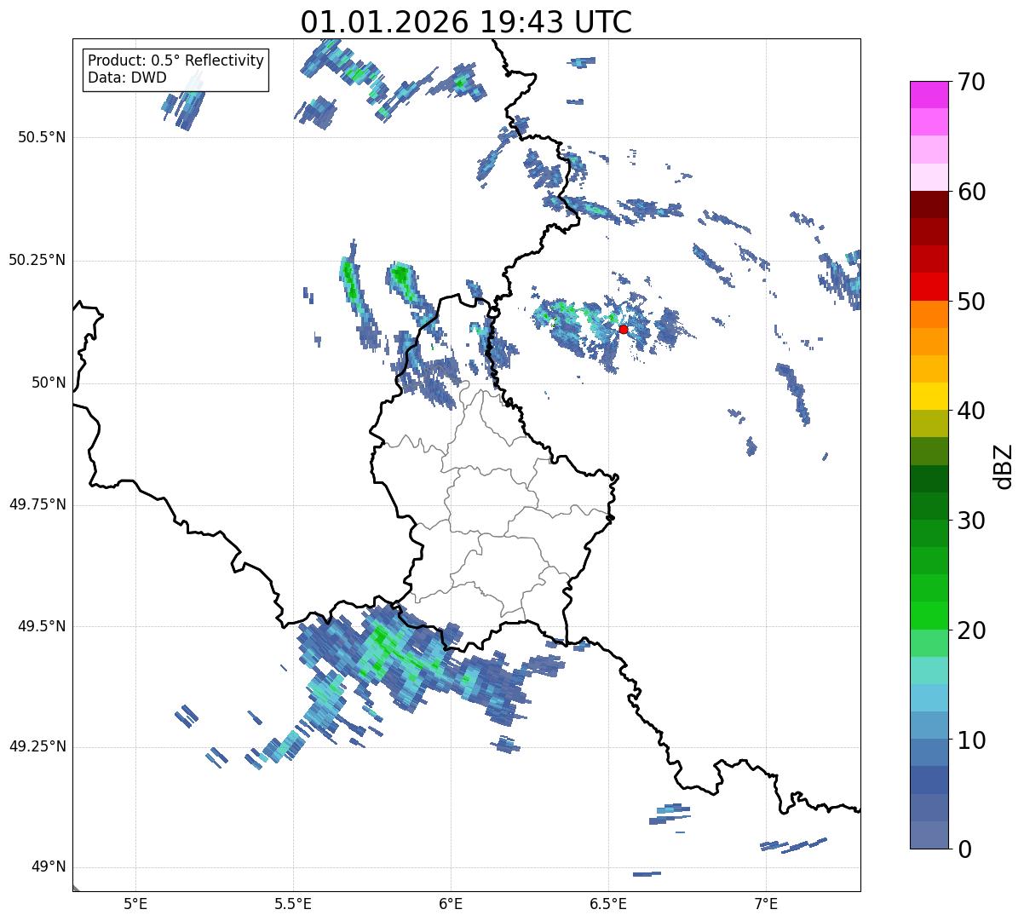The image size is (1024, 921).
Task: Click the 49.25°N latitude label
Action: [37, 746]
